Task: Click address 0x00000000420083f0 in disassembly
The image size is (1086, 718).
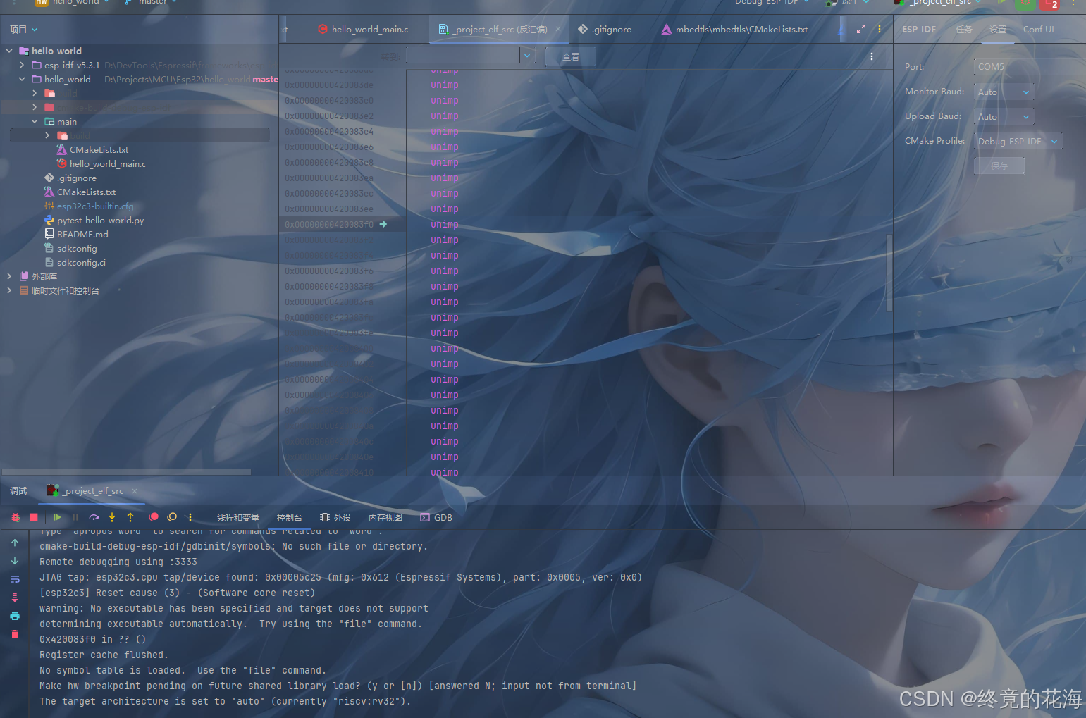Action: click(329, 225)
